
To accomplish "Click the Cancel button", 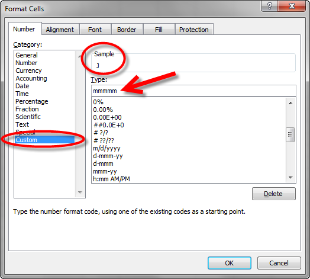I will point(279,263).
